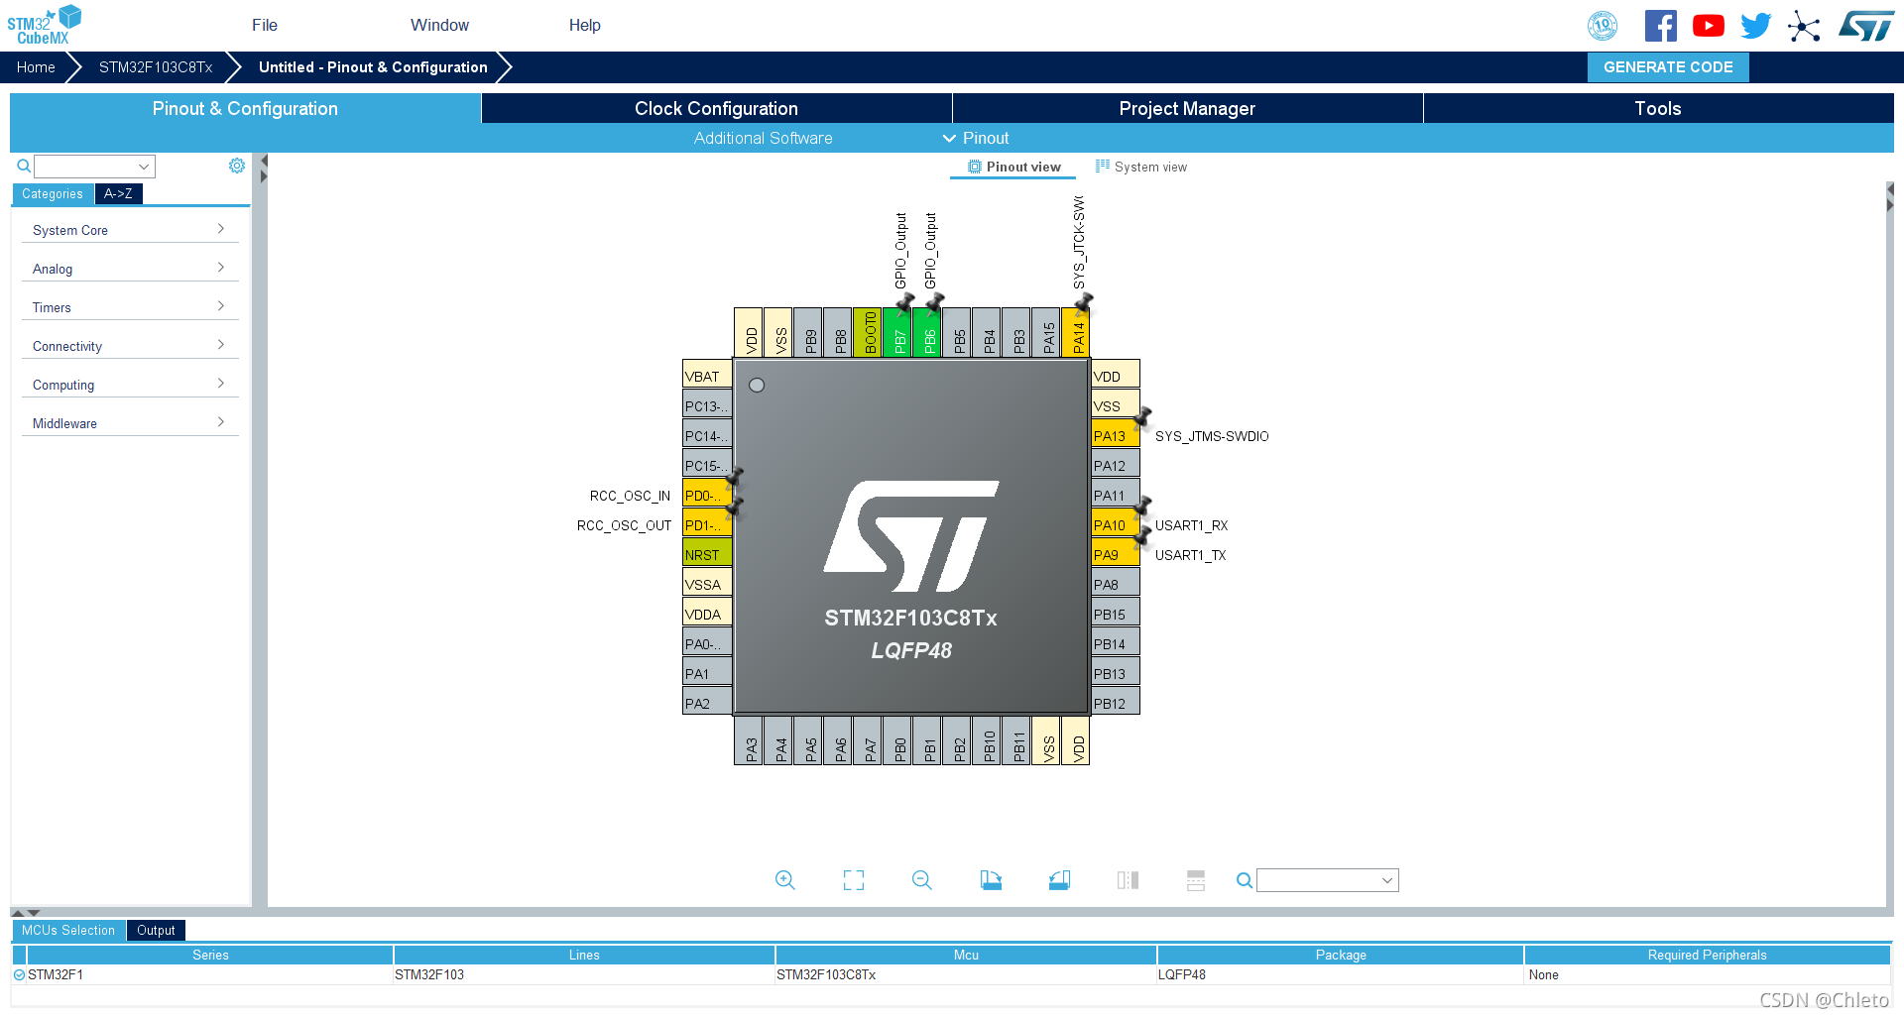Select pin PD0 RCC_OSC_IN
This screenshot has height=1018, width=1904.
[707, 494]
